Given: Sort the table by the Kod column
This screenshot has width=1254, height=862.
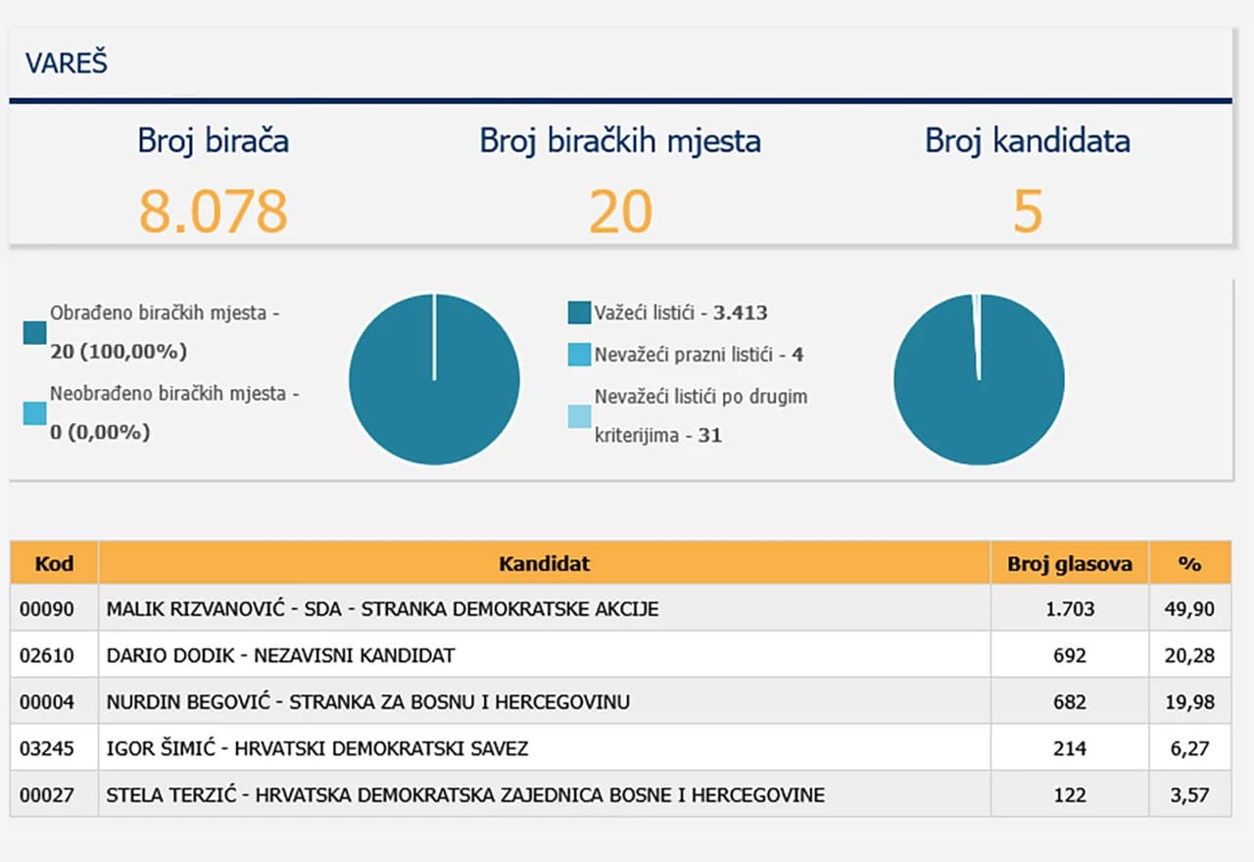Looking at the screenshot, I should [54, 563].
